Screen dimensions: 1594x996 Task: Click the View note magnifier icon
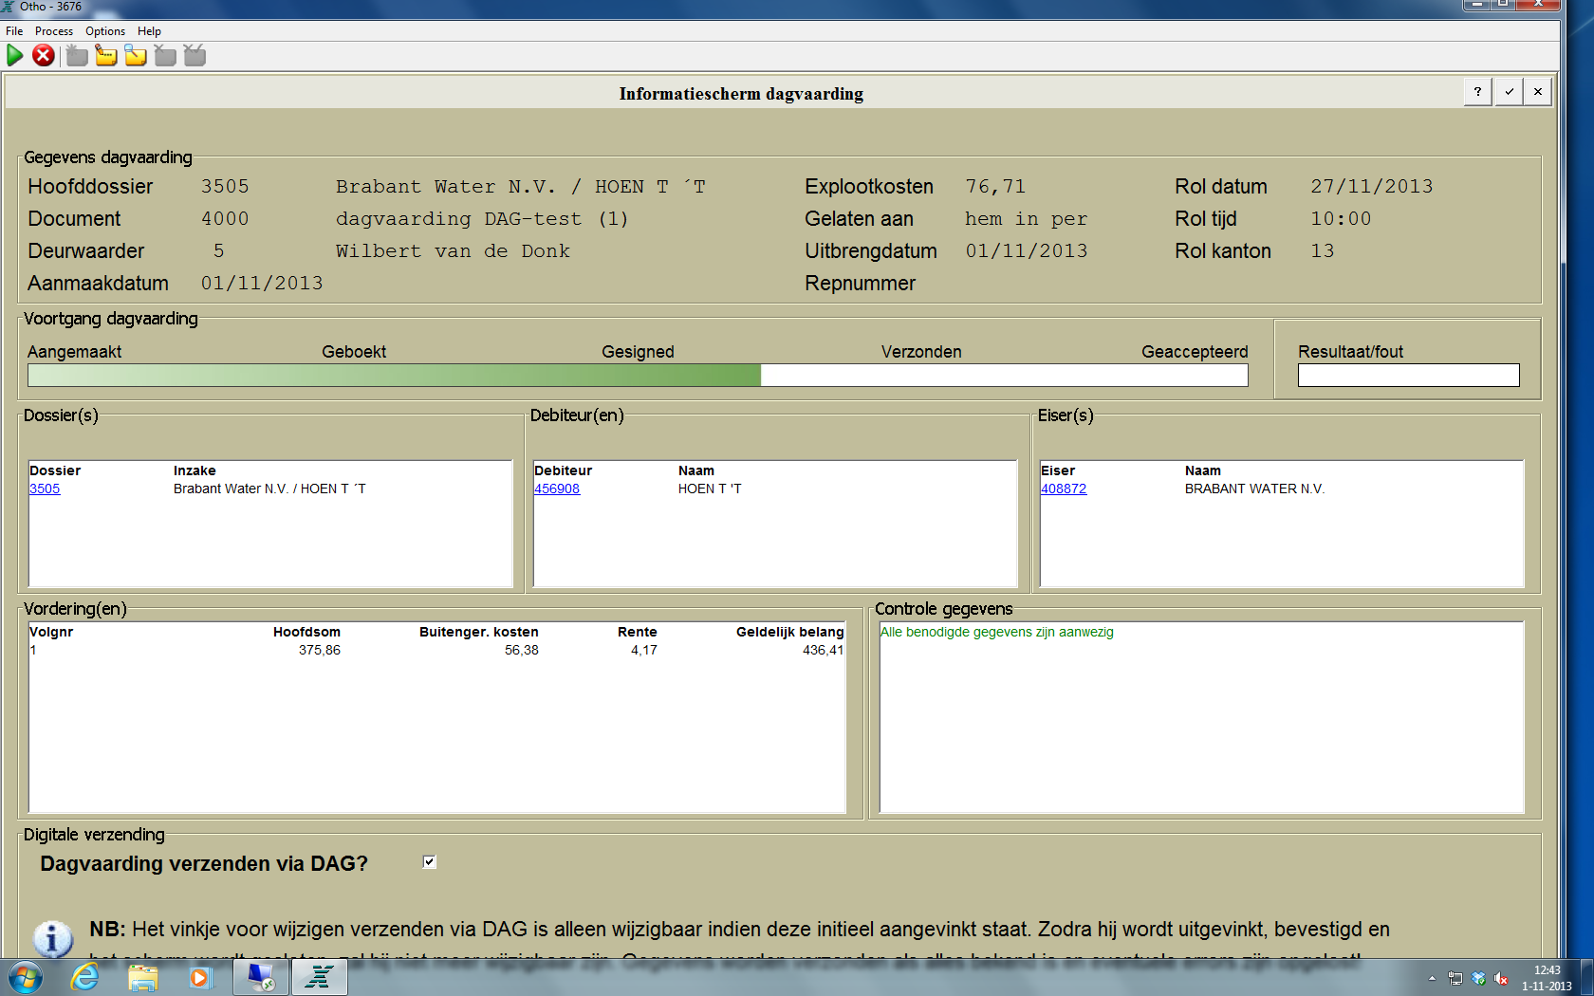tap(136, 56)
